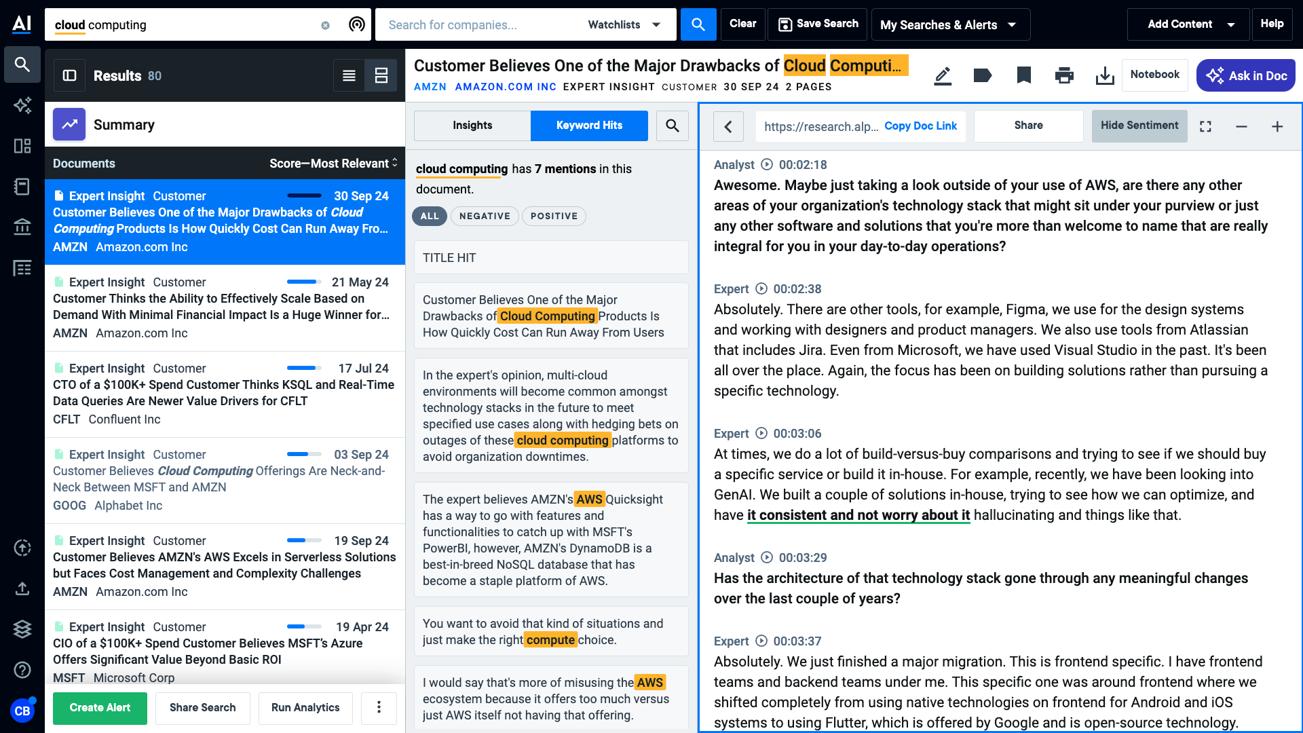Open the Watchlists dropdown
The image size is (1303, 733).
tap(624, 24)
